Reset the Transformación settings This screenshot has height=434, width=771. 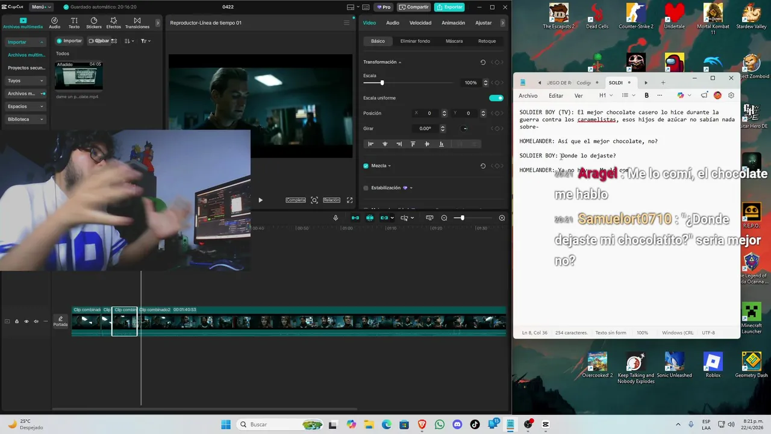[x=482, y=62]
